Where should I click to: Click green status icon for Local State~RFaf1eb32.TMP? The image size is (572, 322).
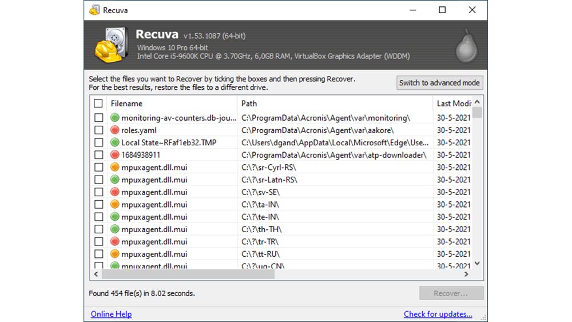tap(114, 142)
